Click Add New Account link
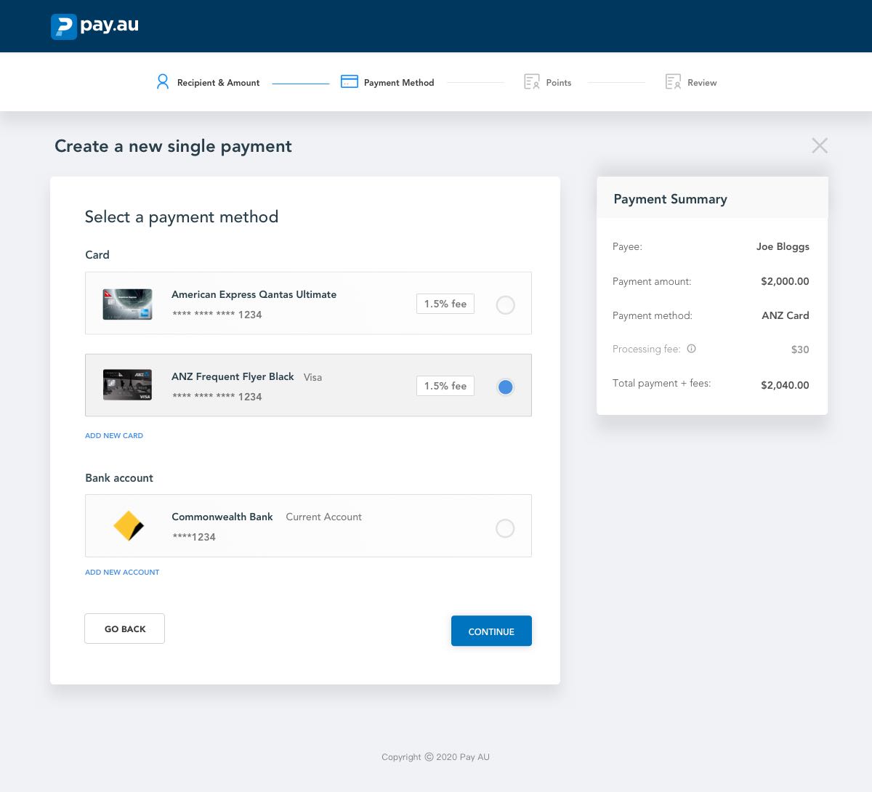872x792 pixels. click(122, 573)
